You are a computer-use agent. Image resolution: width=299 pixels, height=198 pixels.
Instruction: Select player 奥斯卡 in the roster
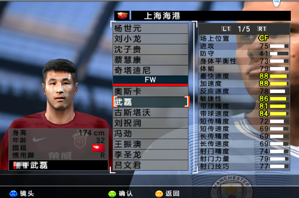point(151,91)
